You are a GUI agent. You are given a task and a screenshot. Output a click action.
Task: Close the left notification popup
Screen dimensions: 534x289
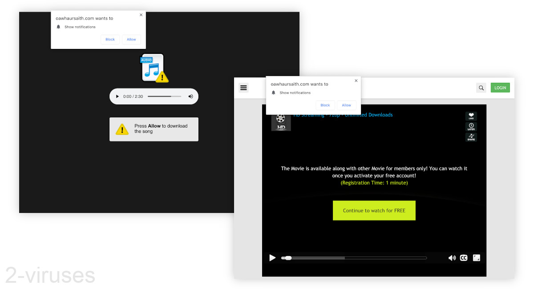tap(141, 15)
